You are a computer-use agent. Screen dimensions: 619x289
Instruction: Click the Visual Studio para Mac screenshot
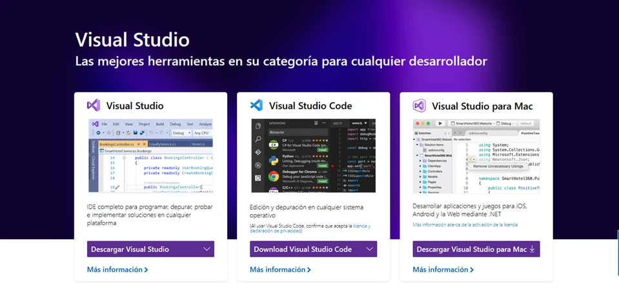pos(476,155)
